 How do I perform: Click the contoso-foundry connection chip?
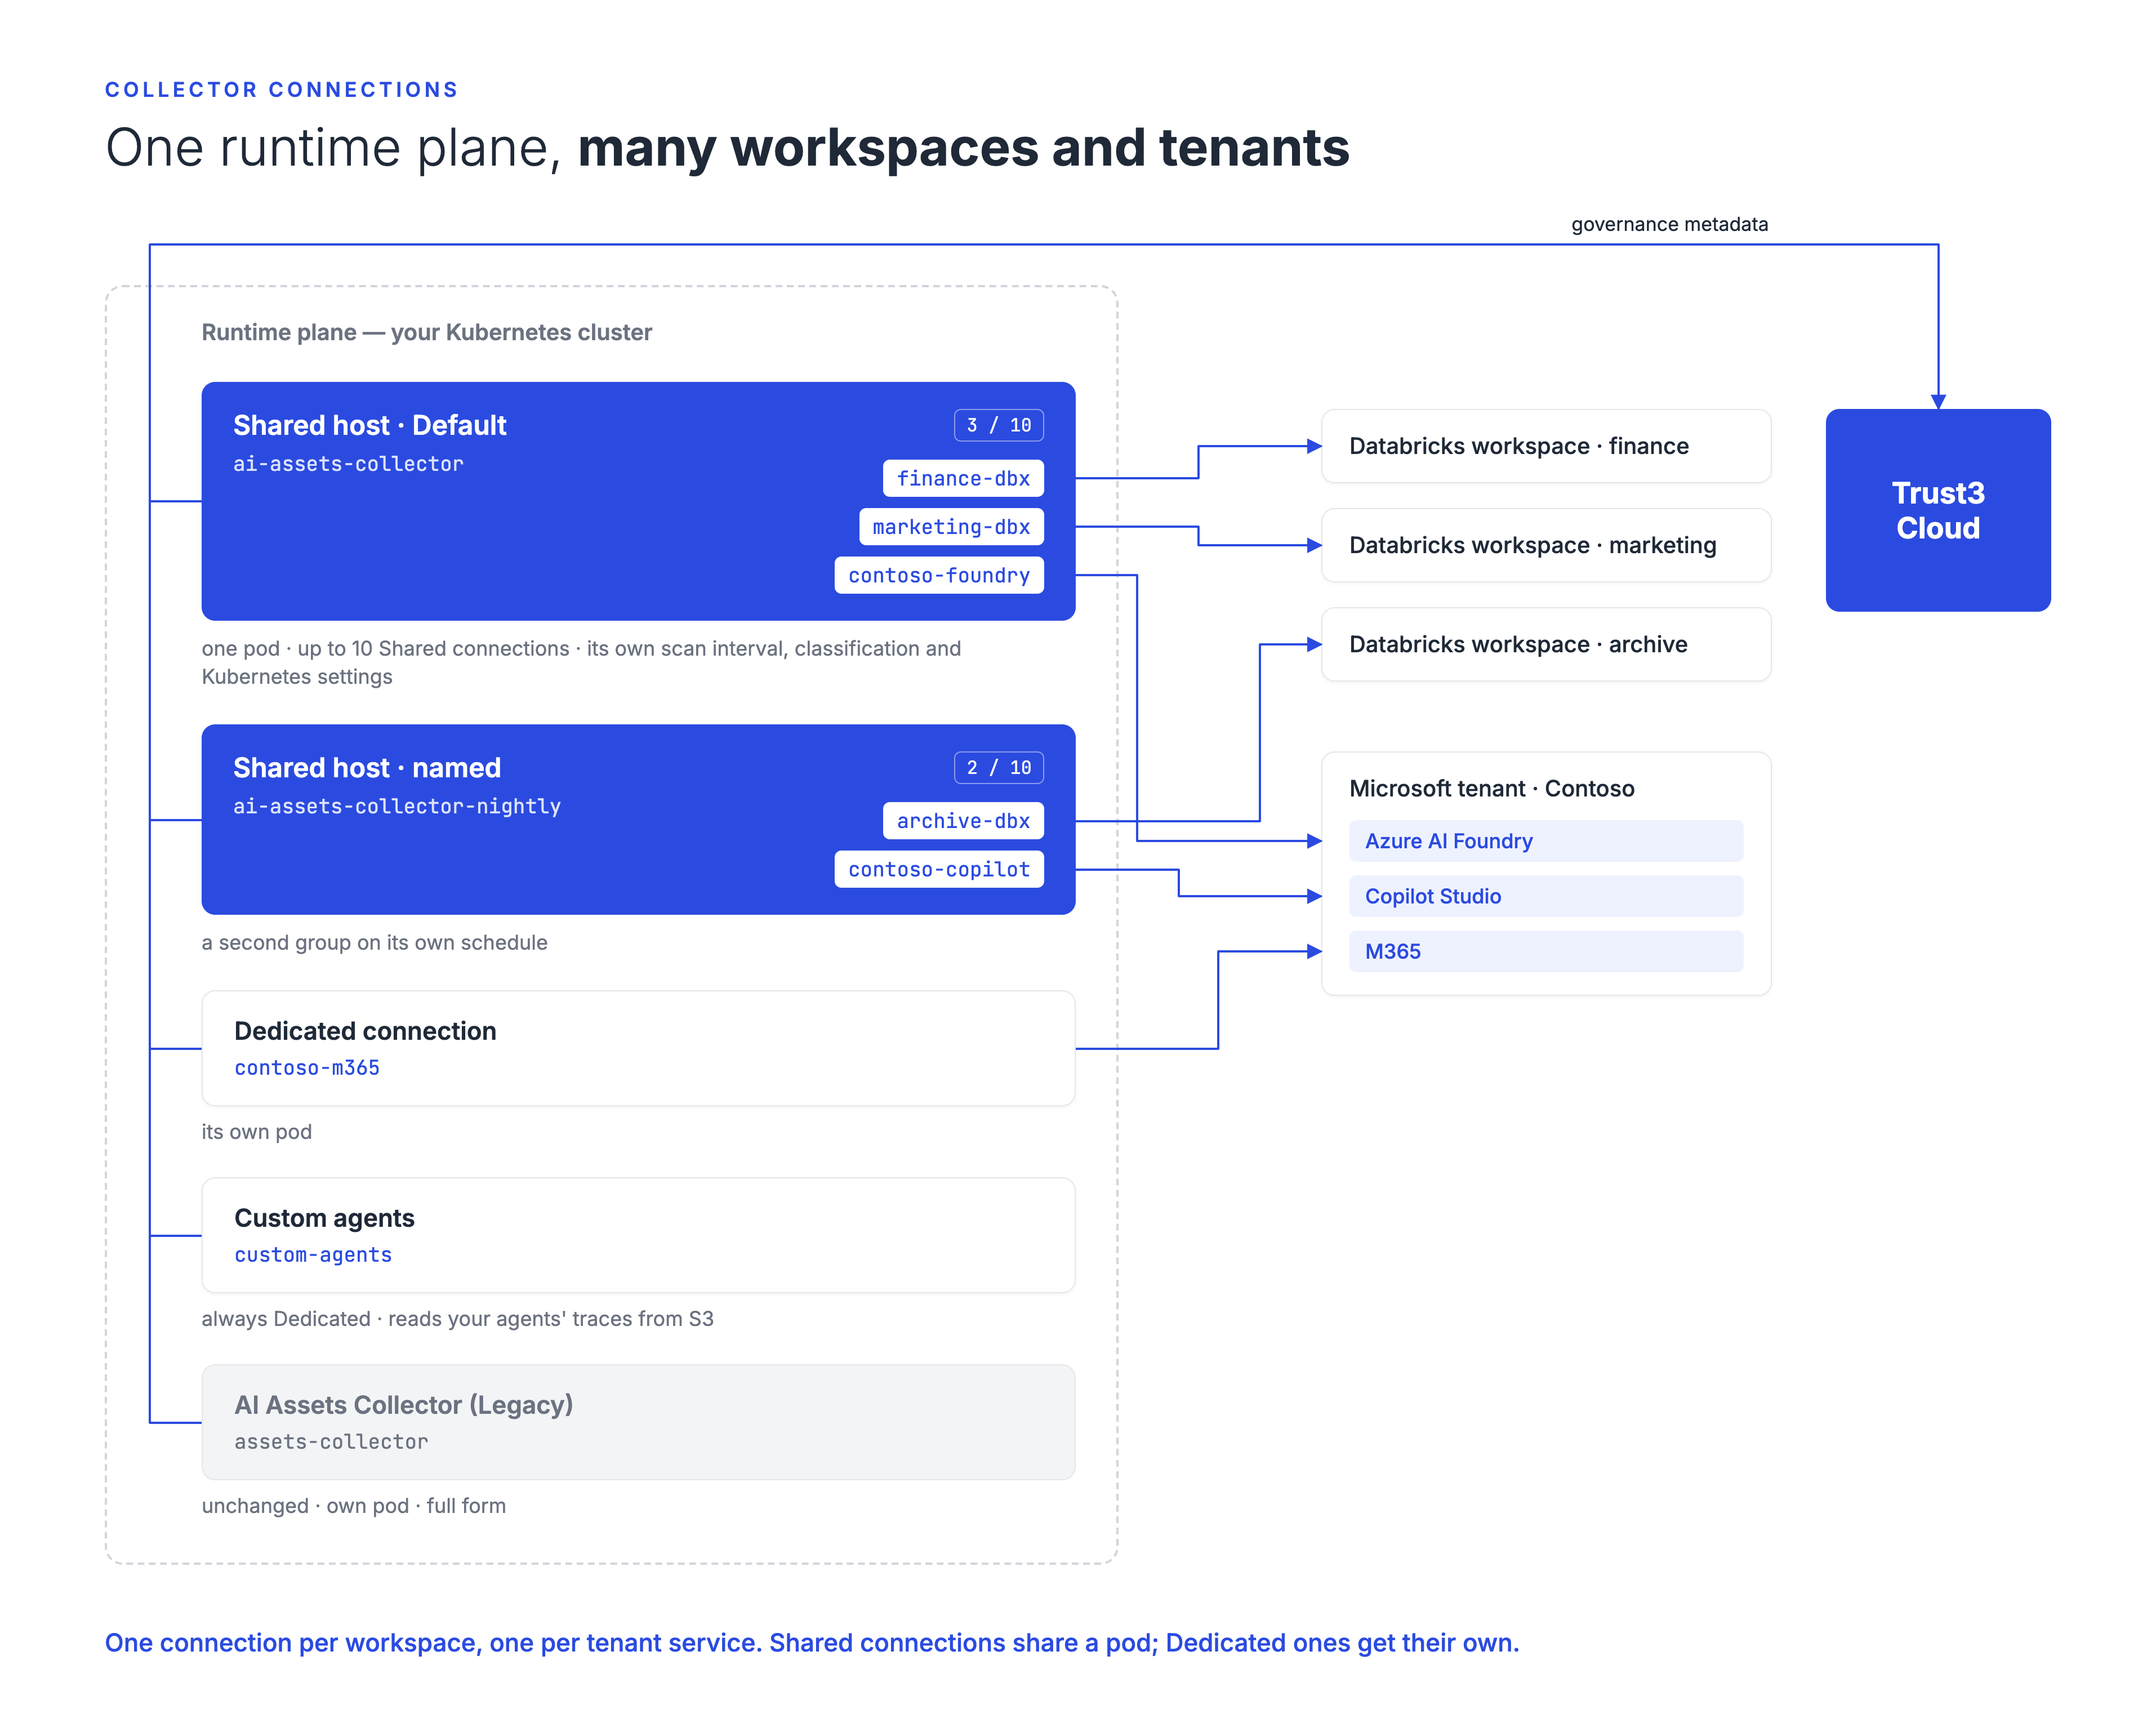click(x=939, y=575)
